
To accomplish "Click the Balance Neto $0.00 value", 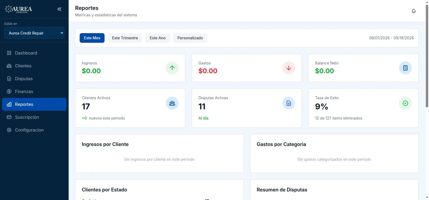I will tap(324, 71).
